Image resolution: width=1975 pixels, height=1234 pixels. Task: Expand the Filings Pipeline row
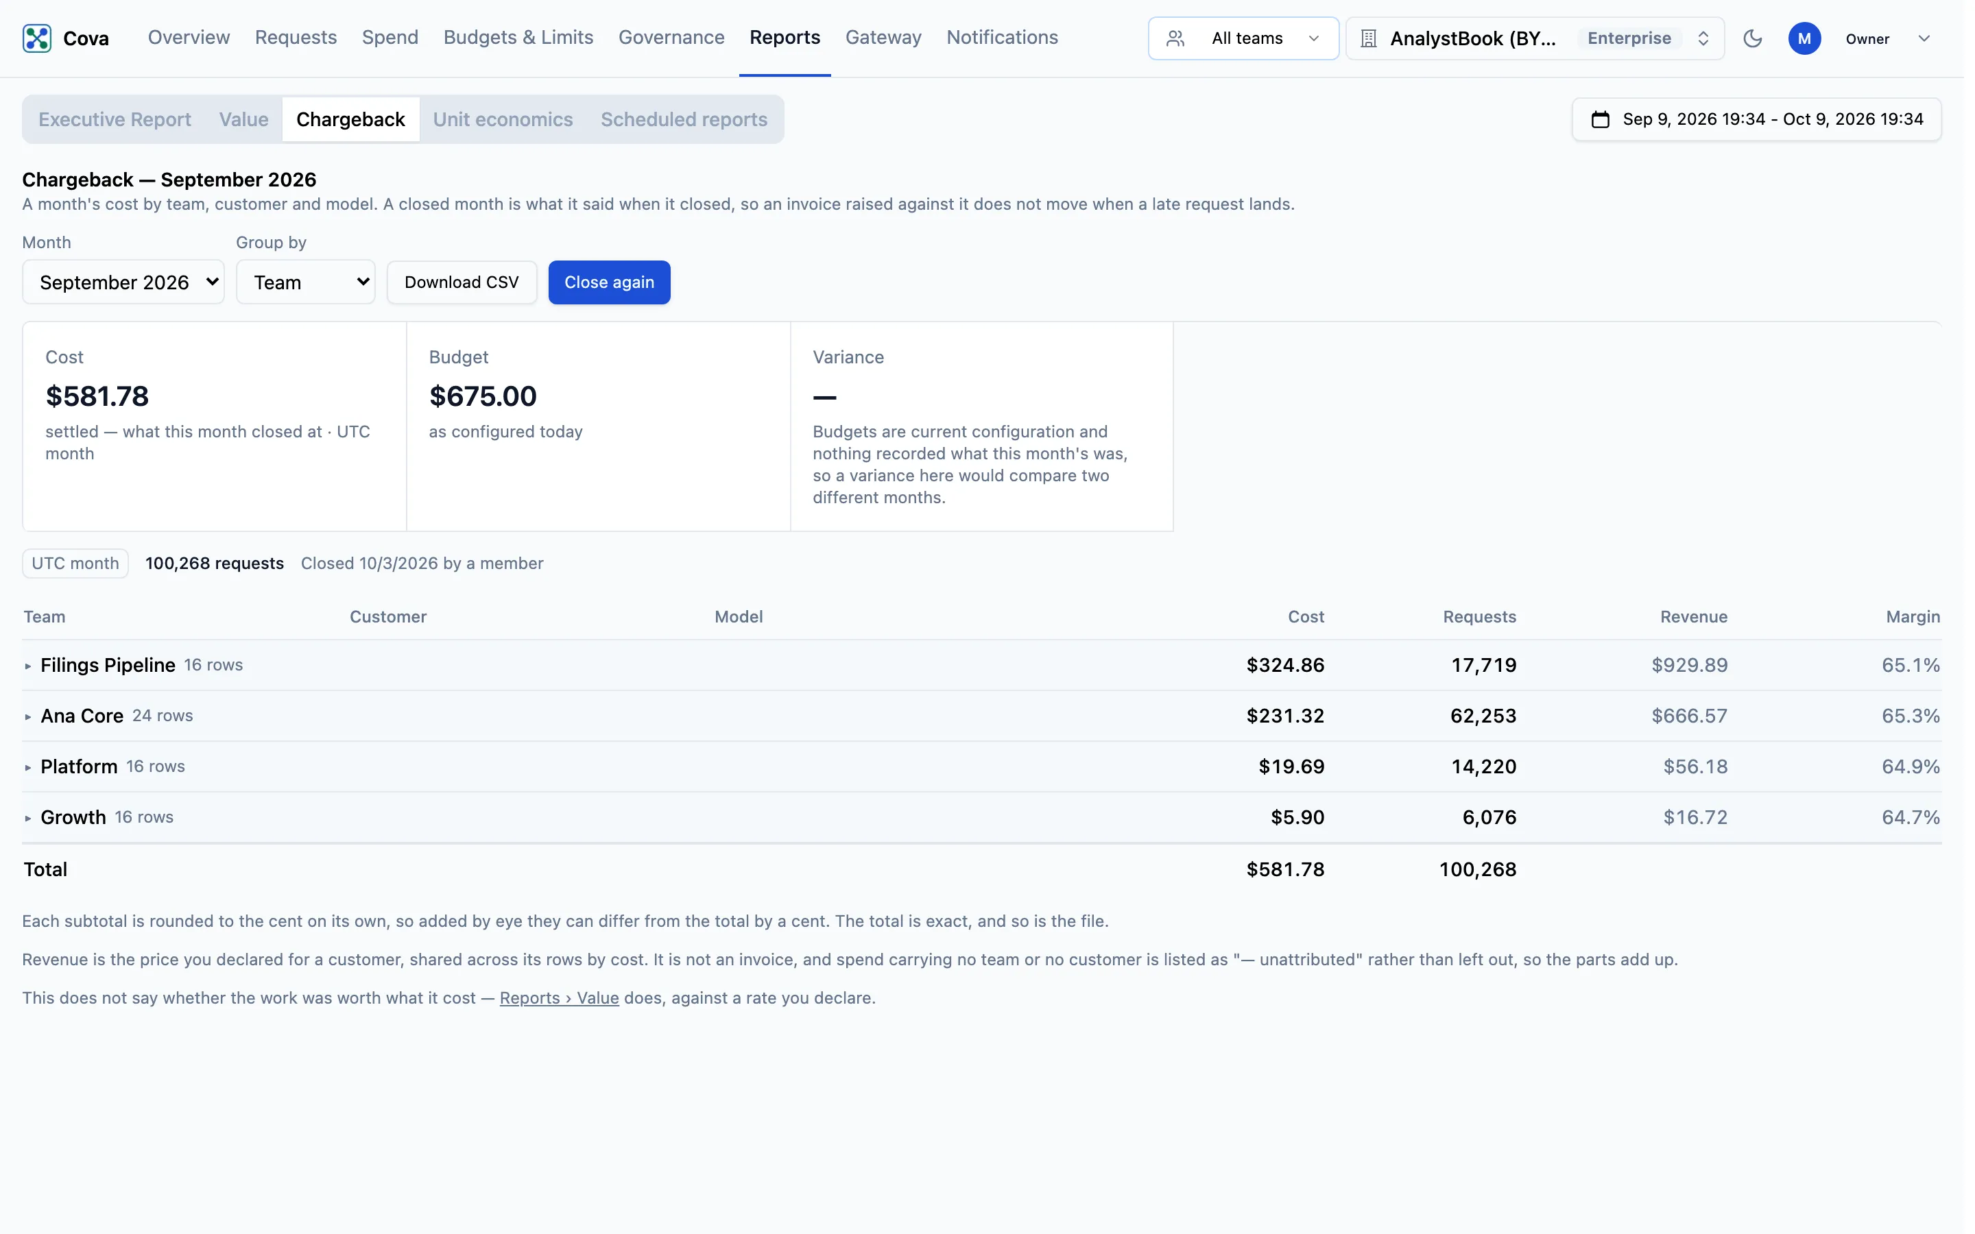(x=27, y=666)
